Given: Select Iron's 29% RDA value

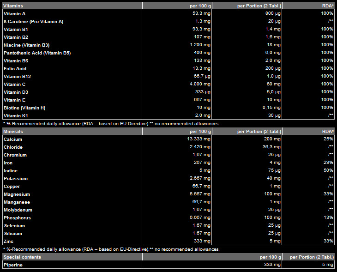Looking at the screenshot, I should [x=328, y=163].
